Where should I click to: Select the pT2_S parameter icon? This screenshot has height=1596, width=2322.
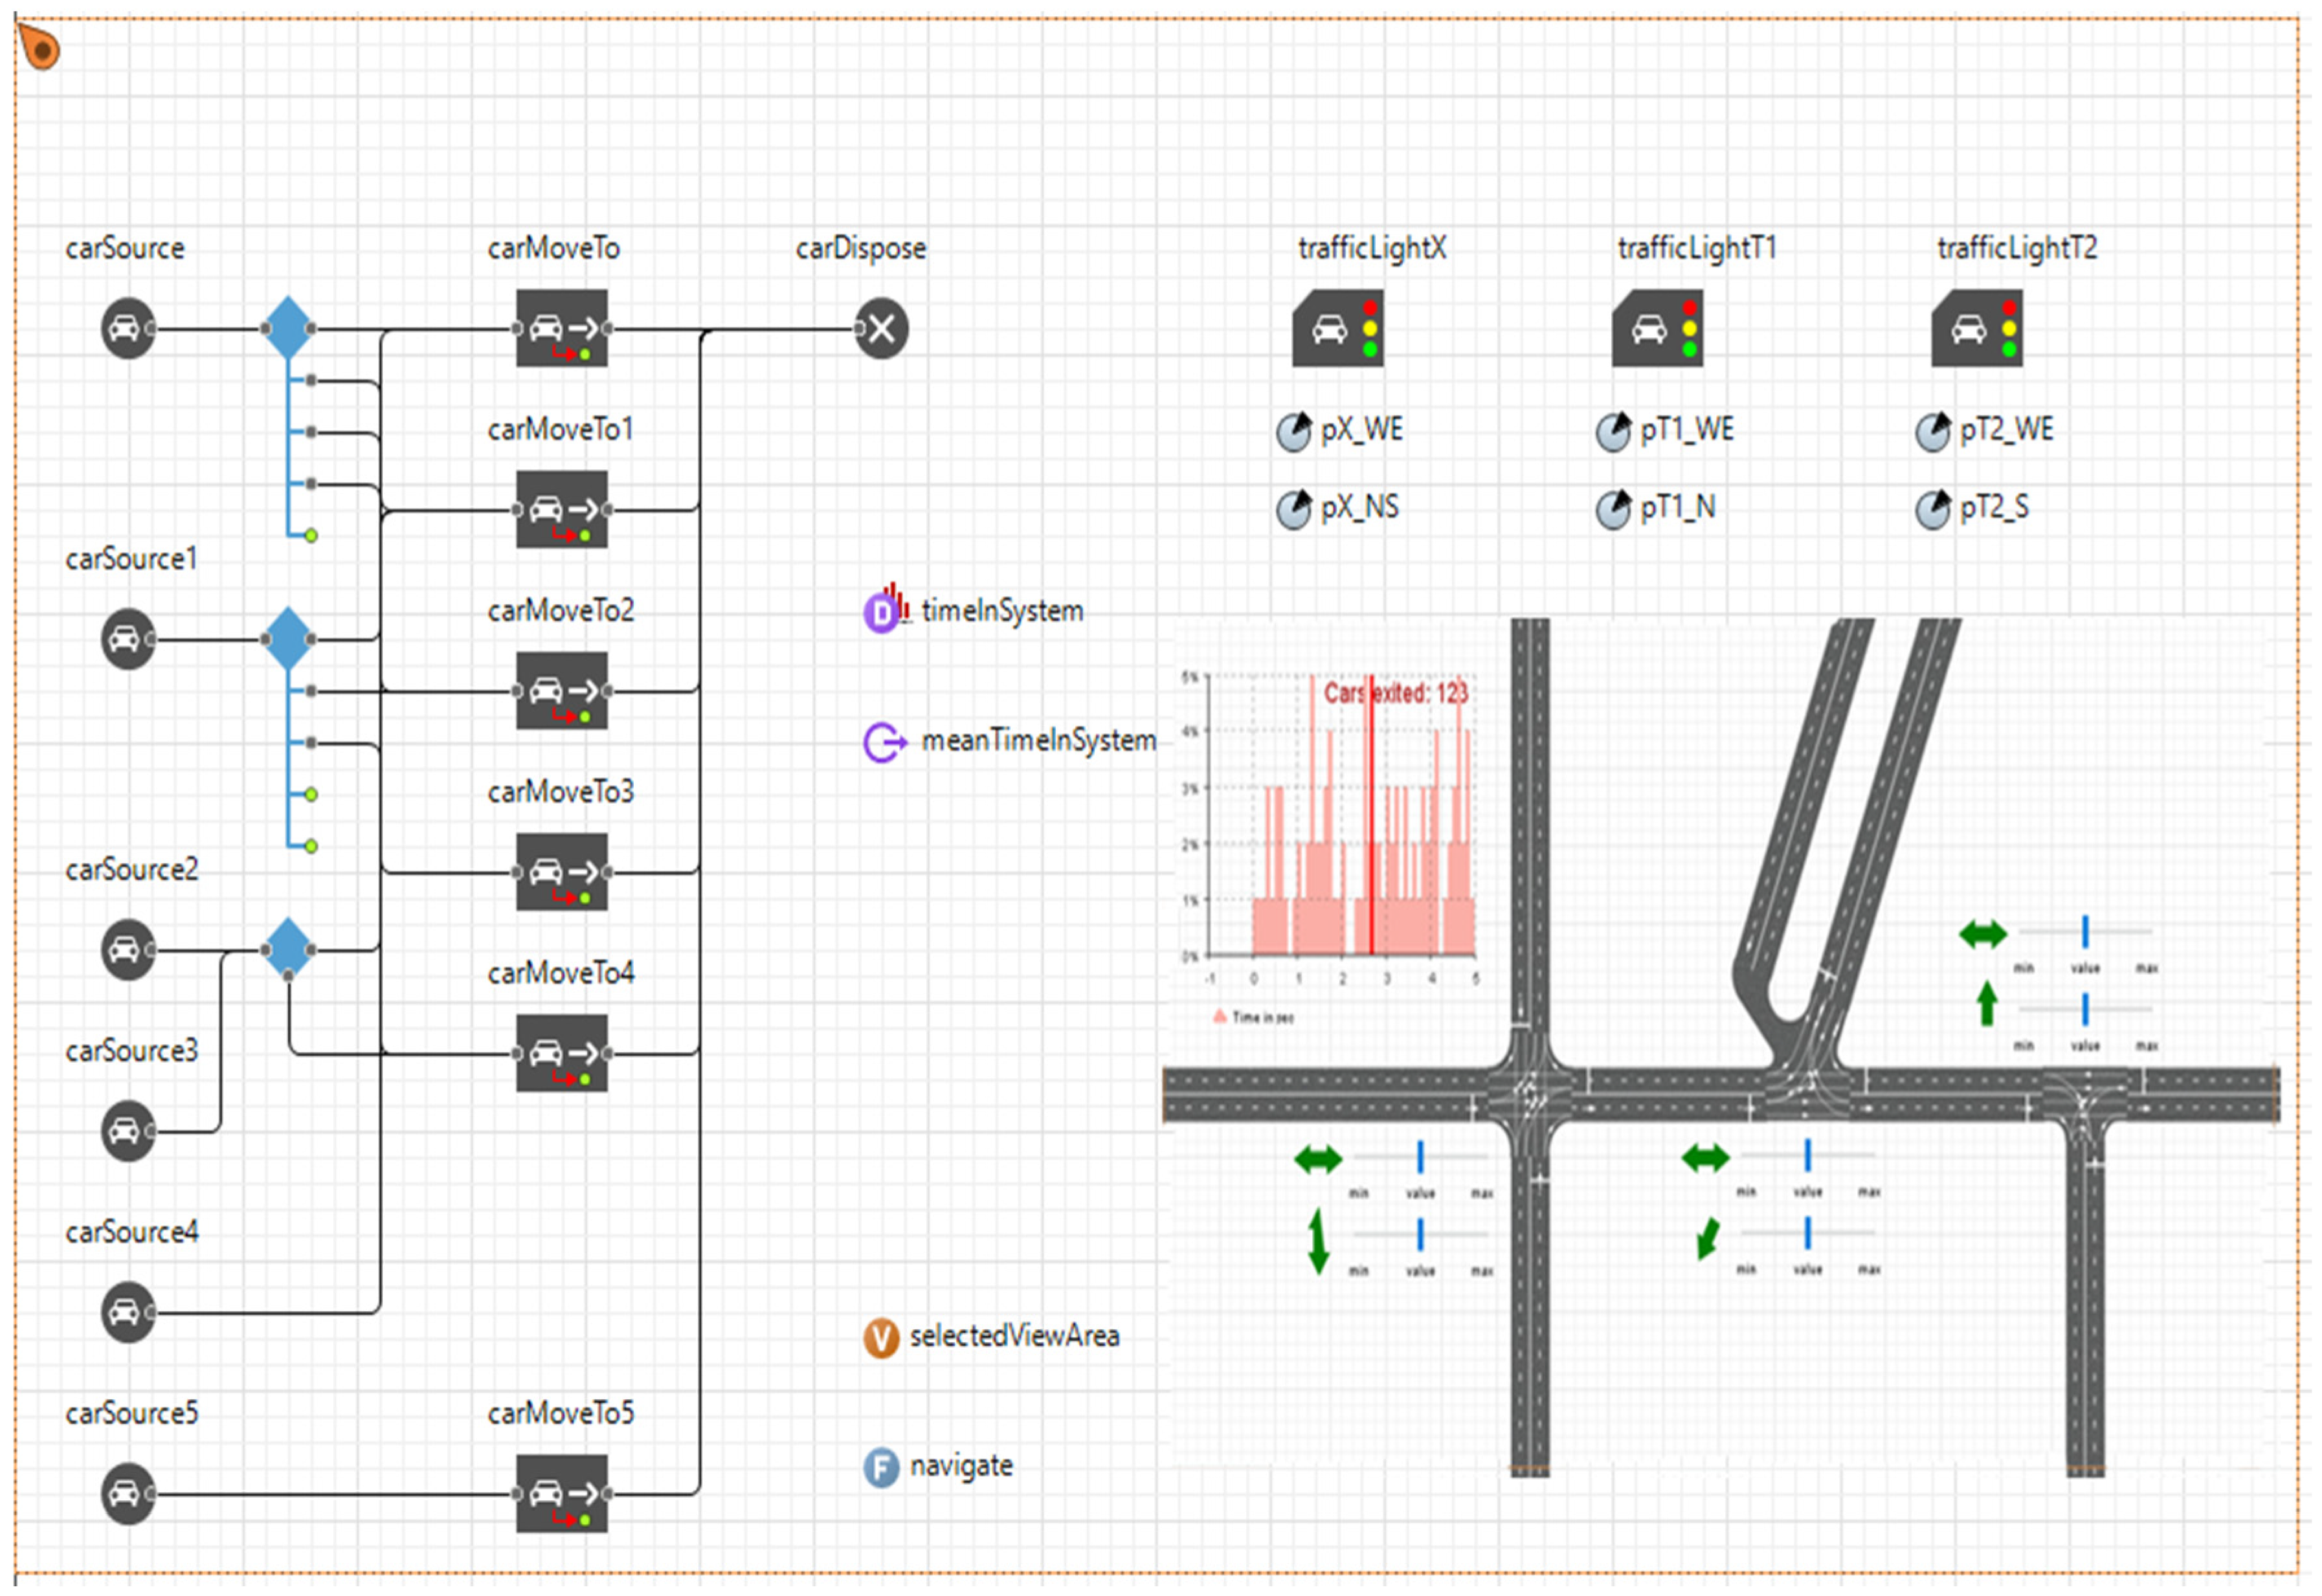(1932, 510)
